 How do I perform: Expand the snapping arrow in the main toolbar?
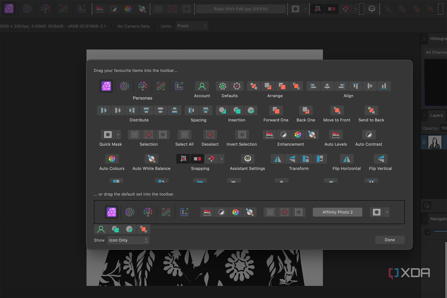tap(356, 9)
